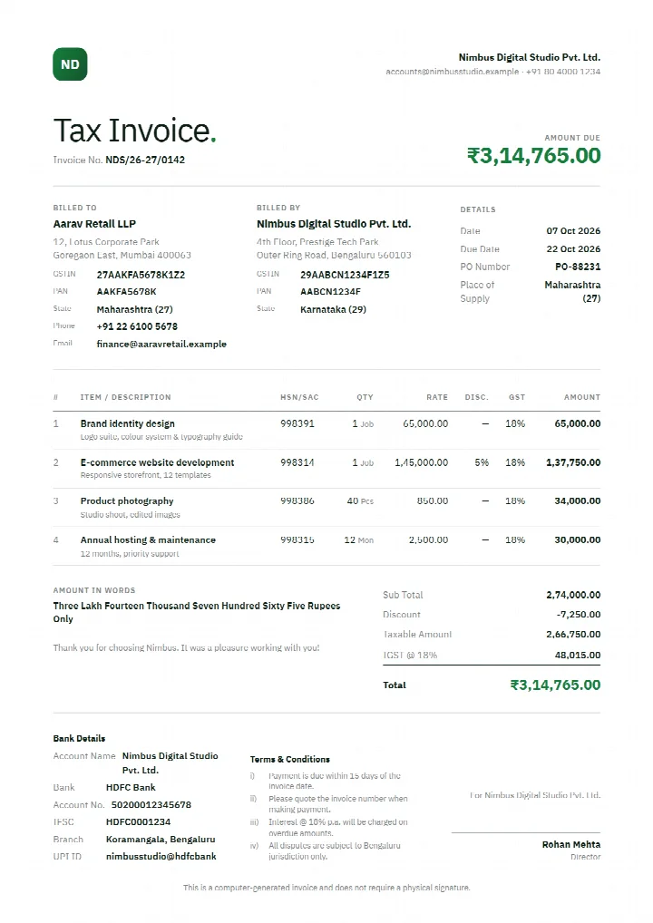This screenshot has width=653, height=923.
Task: Select the amount due ₹3,14,765.00 at top
Action: click(534, 155)
